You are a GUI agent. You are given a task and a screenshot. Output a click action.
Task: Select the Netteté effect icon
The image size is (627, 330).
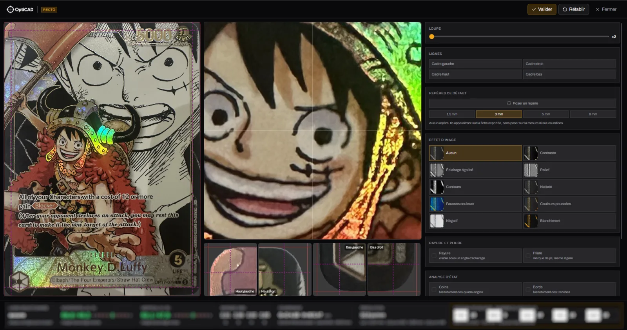[531, 187]
